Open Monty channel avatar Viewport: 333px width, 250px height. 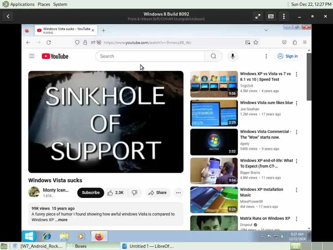(x=34, y=192)
